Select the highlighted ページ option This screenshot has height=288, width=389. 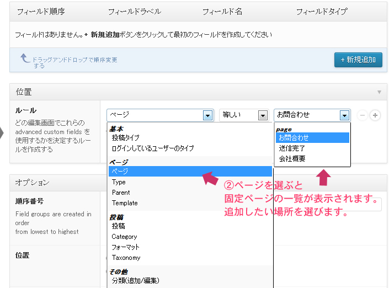pyautogui.click(x=120, y=172)
